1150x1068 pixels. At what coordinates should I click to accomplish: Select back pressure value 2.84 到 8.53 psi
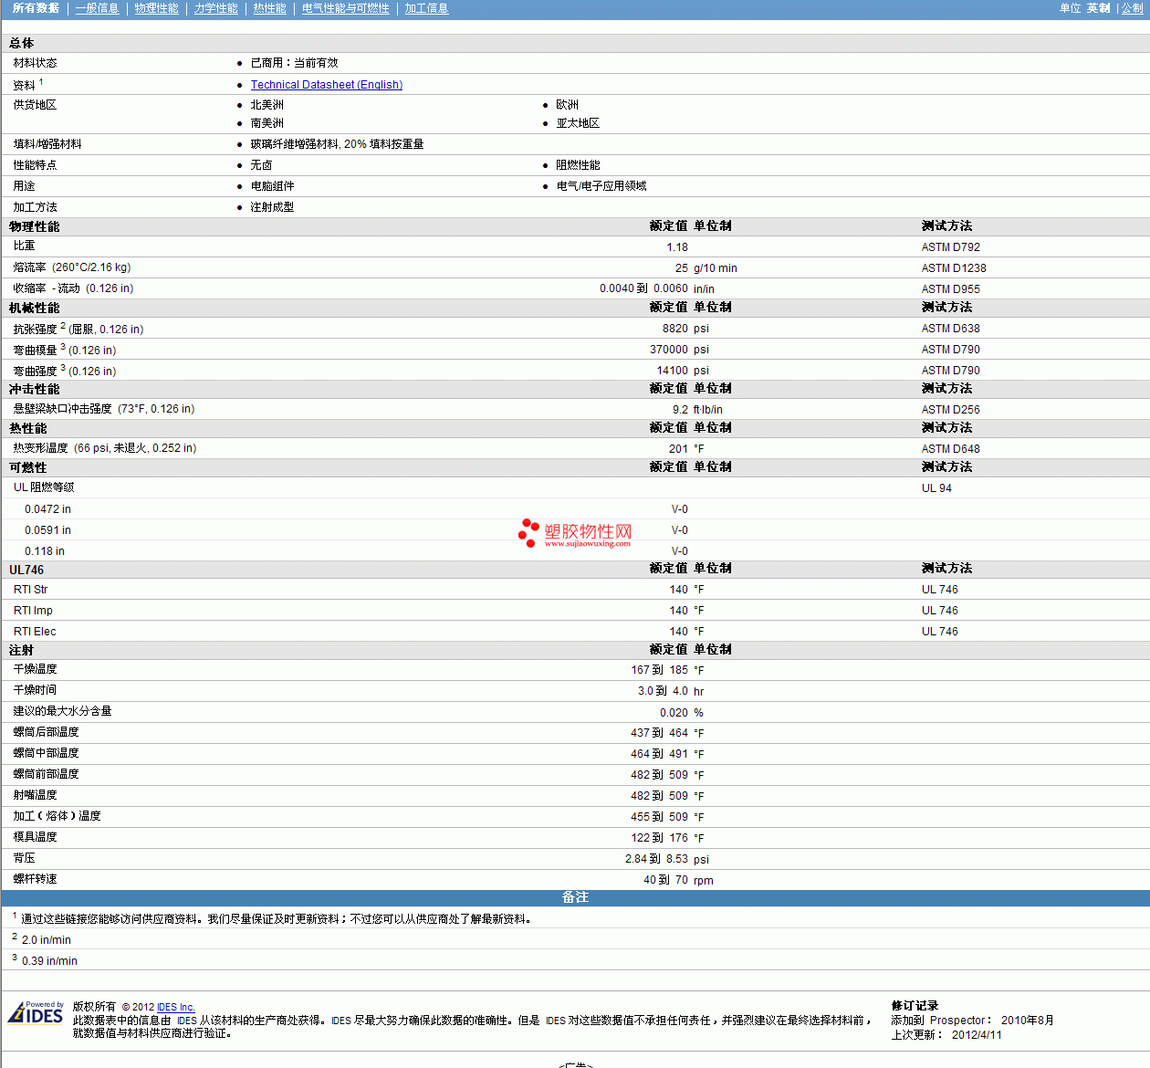tap(667, 859)
